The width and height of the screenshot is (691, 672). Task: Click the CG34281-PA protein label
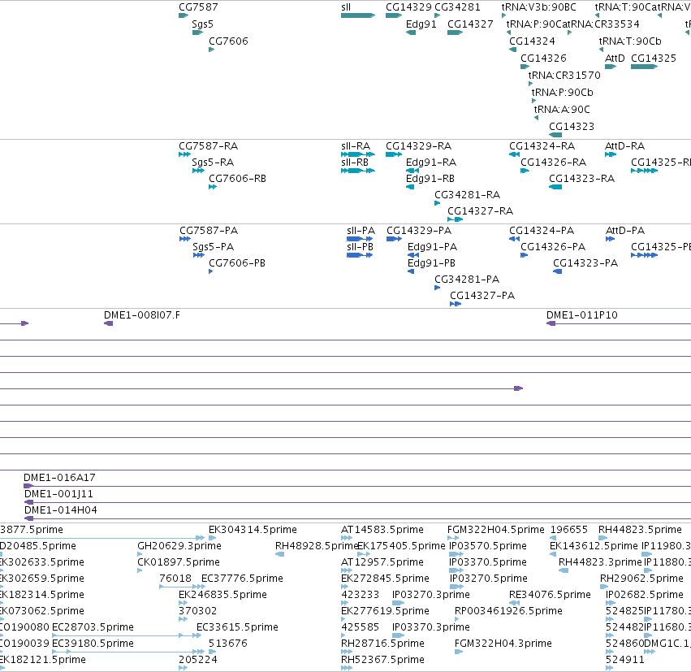pyautogui.click(x=467, y=280)
